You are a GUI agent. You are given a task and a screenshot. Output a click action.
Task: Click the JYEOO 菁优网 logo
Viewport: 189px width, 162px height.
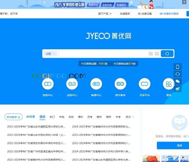point(108,36)
